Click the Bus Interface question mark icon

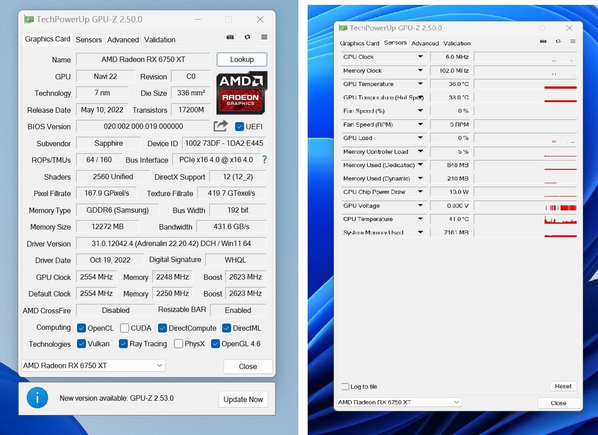[x=264, y=160]
